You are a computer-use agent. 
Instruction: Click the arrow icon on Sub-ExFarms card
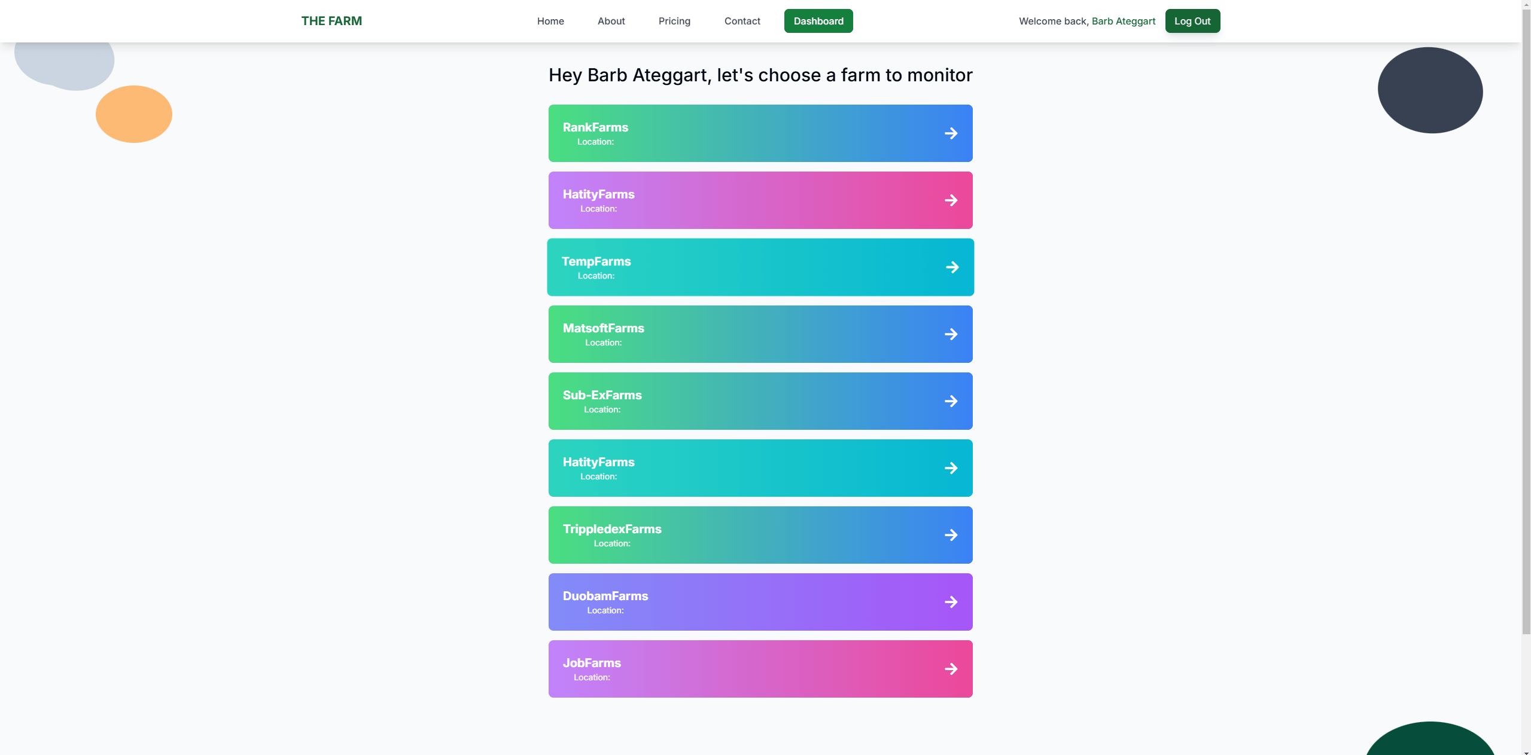pyautogui.click(x=951, y=401)
